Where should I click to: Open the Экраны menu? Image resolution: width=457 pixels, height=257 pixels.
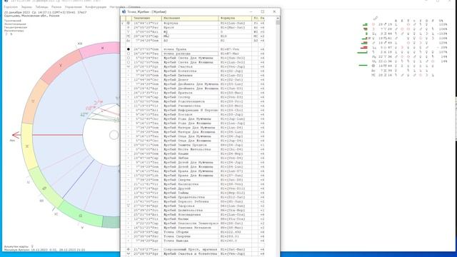[x=26, y=6]
